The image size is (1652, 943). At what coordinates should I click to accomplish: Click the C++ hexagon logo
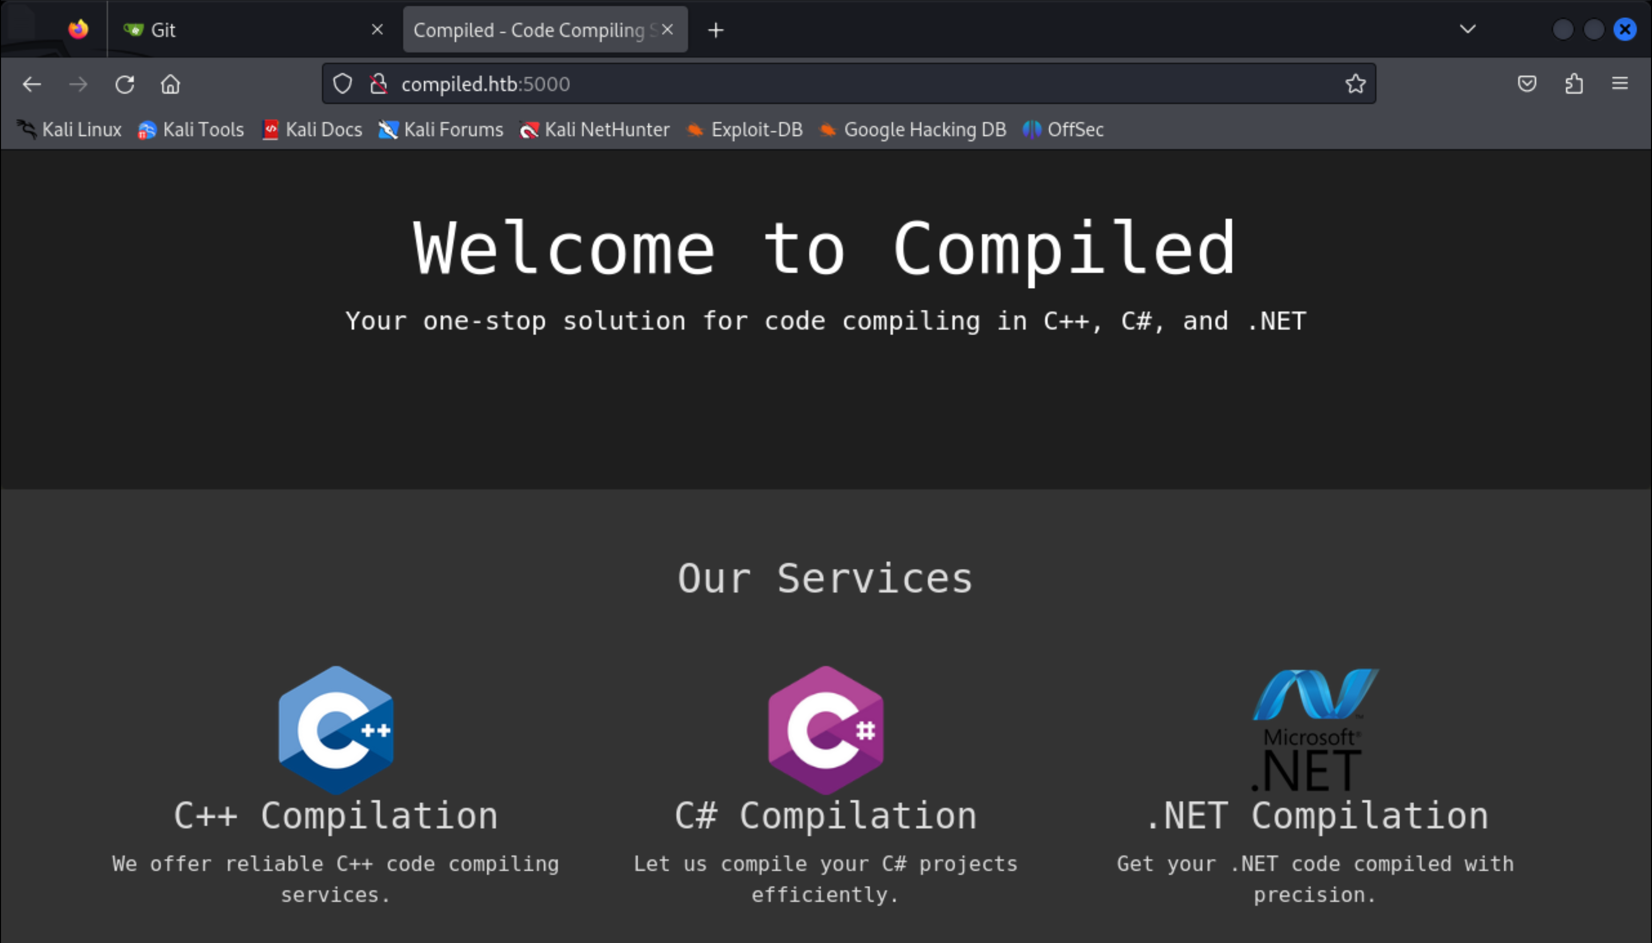(336, 730)
